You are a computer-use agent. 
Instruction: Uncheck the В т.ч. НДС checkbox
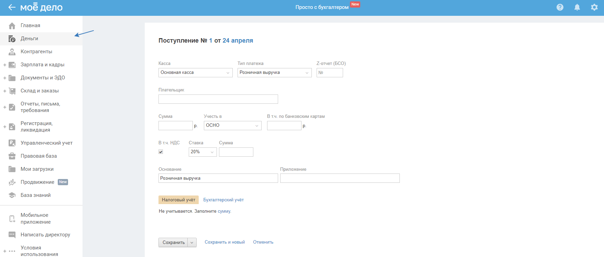[161, 152]
